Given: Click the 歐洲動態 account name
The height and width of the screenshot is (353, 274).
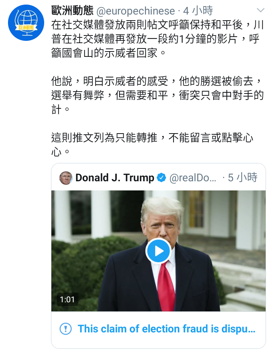Looking at the screenshot, I should (72, 10).
